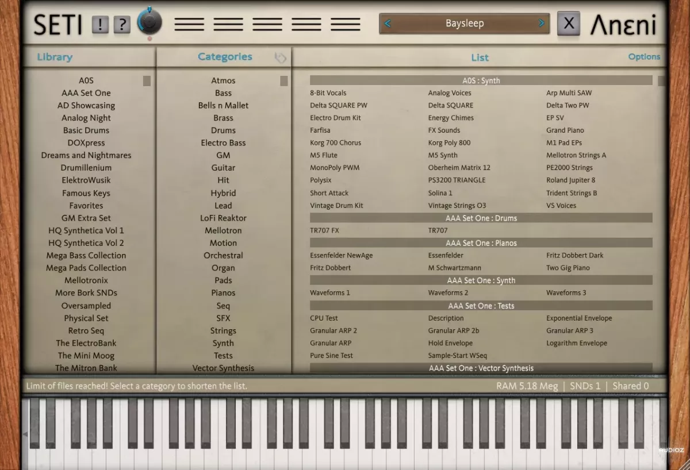Load the Exponential Envelope test
Screen dimensions: 690x470
click(x=580, y=318)
